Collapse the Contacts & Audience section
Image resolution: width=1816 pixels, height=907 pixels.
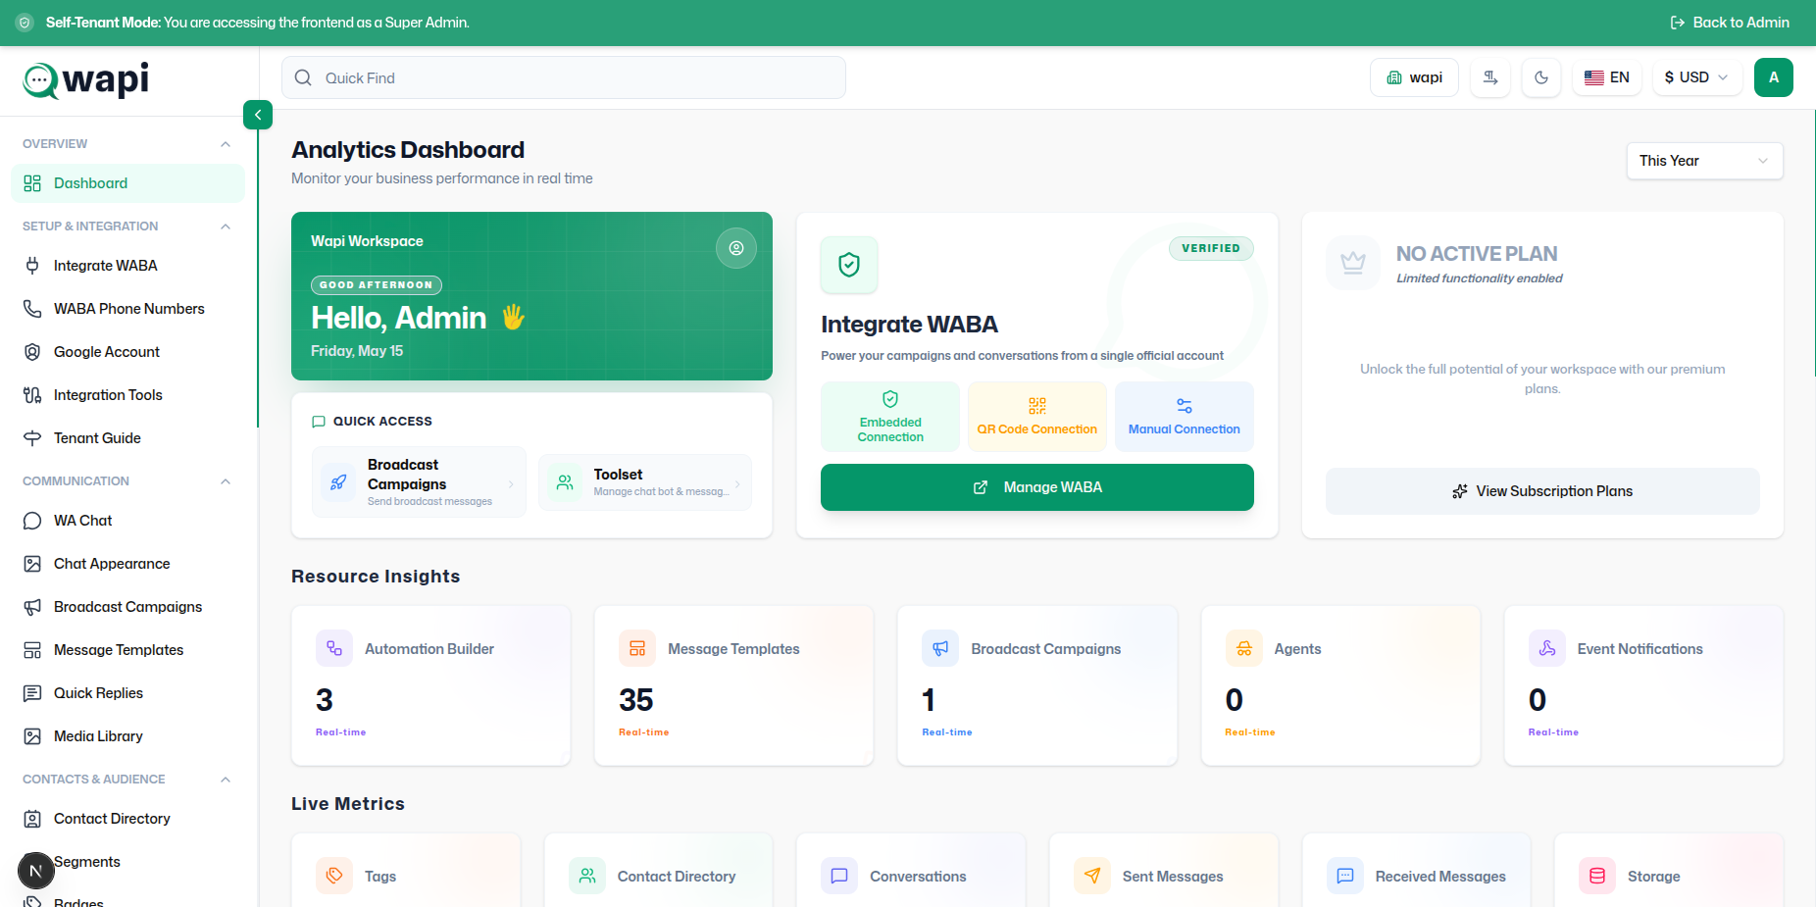coord(226,780)
